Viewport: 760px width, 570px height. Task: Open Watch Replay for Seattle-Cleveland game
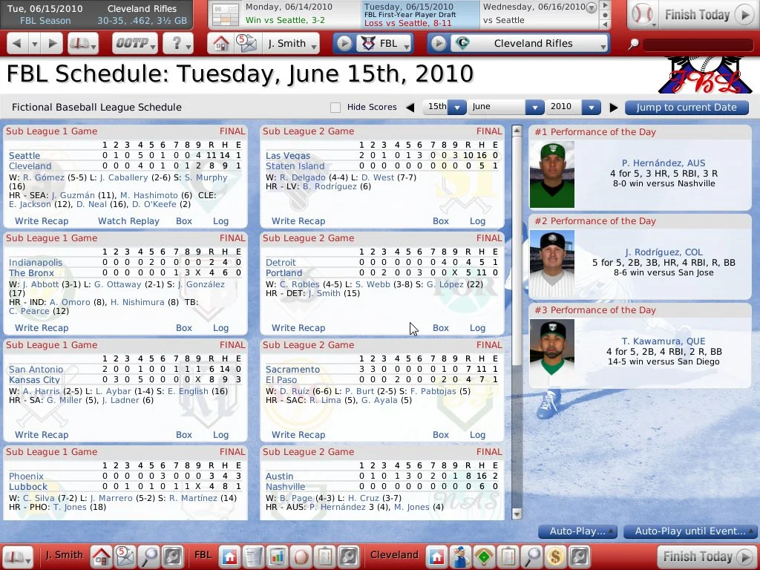coord(128,221)
